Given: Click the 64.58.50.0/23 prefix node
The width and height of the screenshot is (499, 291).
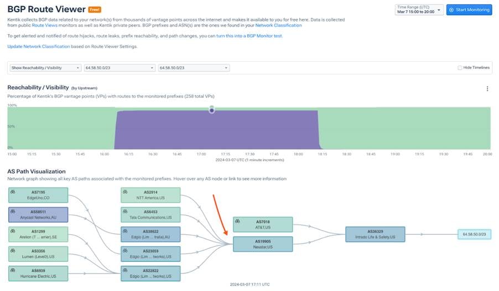Looking at the screenshot, I should (474, 234).
